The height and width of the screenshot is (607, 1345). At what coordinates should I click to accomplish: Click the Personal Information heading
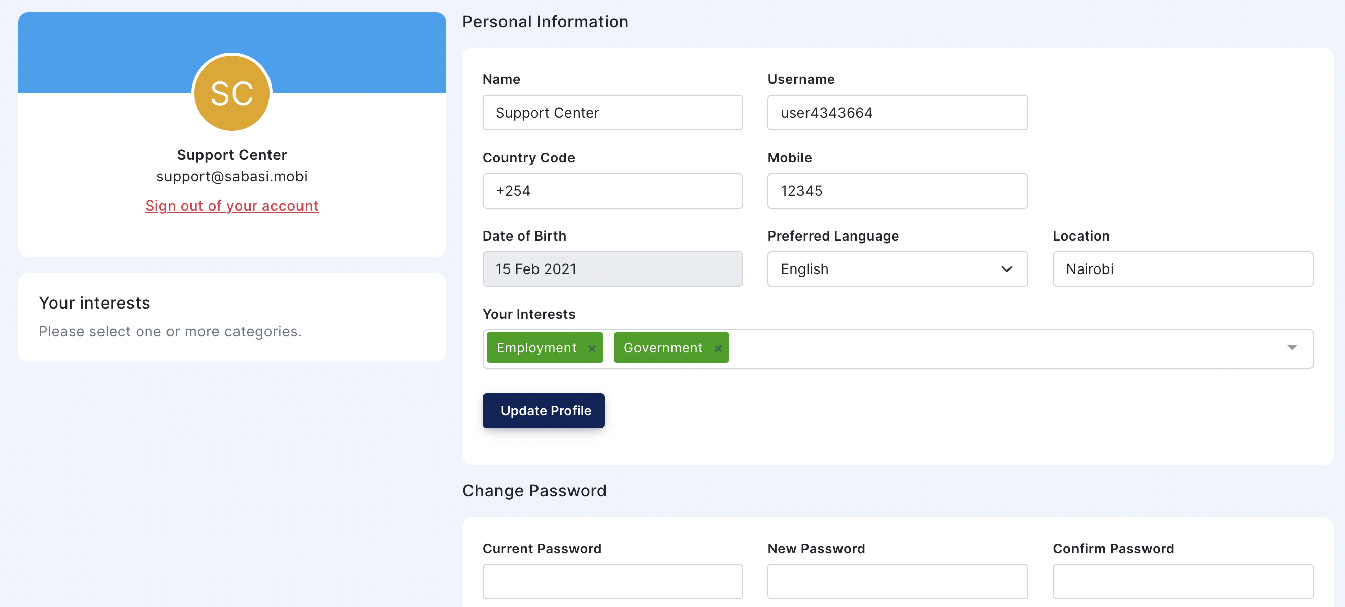545,21
